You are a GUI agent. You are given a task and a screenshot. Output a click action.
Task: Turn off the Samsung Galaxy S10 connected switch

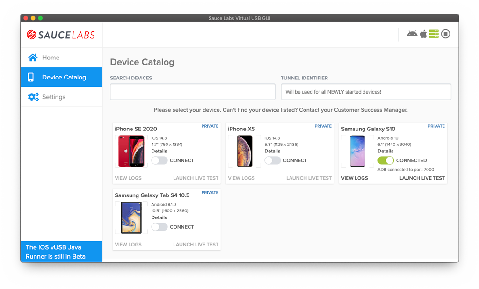click(x=385, y=160)
